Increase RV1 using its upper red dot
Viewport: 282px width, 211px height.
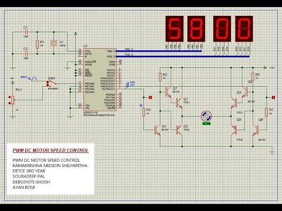[9, 97]
